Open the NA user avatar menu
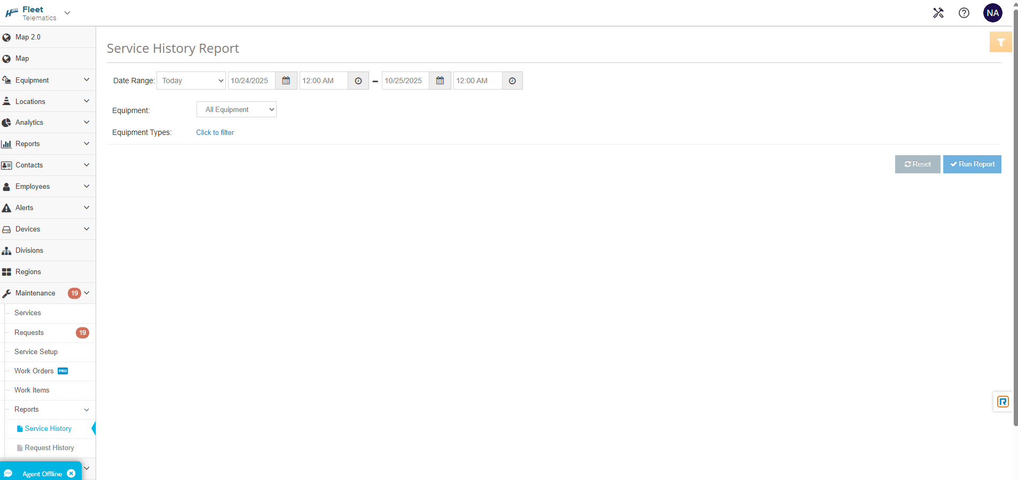The width and height of the screenshot is (1018, 480). click(x=993, y=13)
